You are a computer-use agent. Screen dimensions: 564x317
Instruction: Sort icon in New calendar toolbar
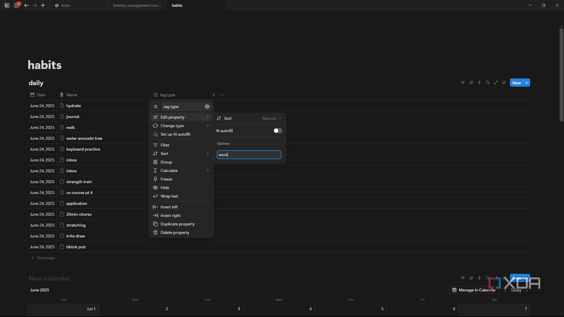click(471, 278)
